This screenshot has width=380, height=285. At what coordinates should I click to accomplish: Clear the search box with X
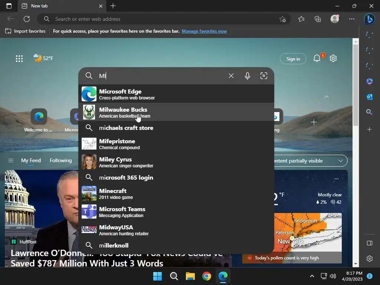pos(231,76)
